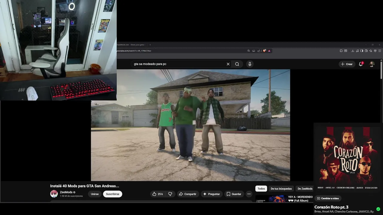
Task: Share the video via Compartir
Action: 188,194
